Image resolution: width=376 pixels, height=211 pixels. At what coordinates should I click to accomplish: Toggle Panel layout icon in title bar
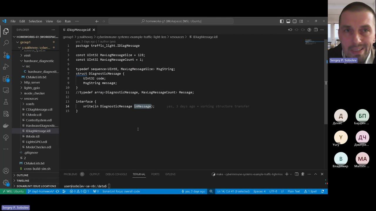(288, 21)
